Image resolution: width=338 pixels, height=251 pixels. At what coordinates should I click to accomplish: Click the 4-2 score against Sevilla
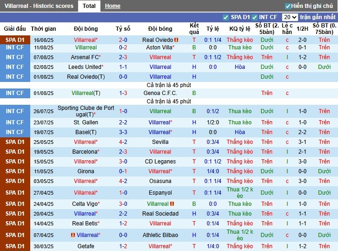tap(123, 142)
